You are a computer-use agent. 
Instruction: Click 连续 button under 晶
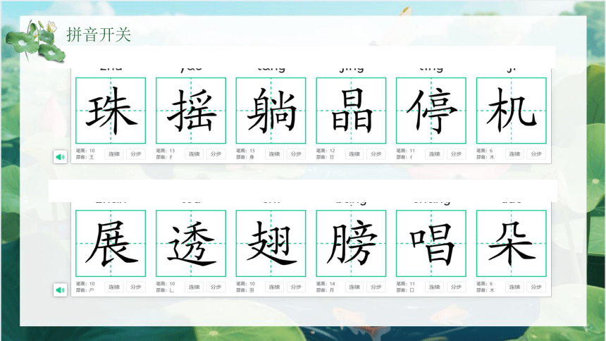pyautogui.click(x=354, y=154)
